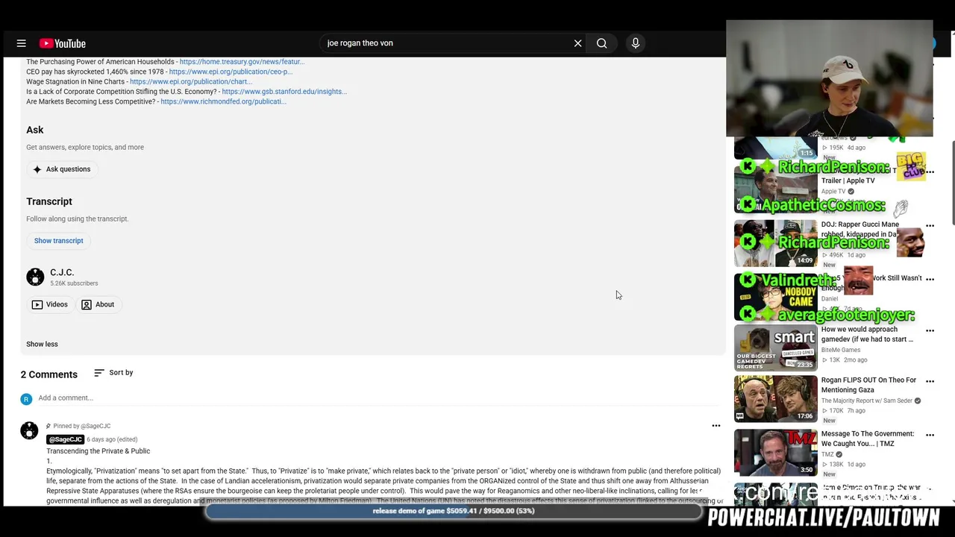Open the Rapper Gucci Mane video title

tap(860, 229)
